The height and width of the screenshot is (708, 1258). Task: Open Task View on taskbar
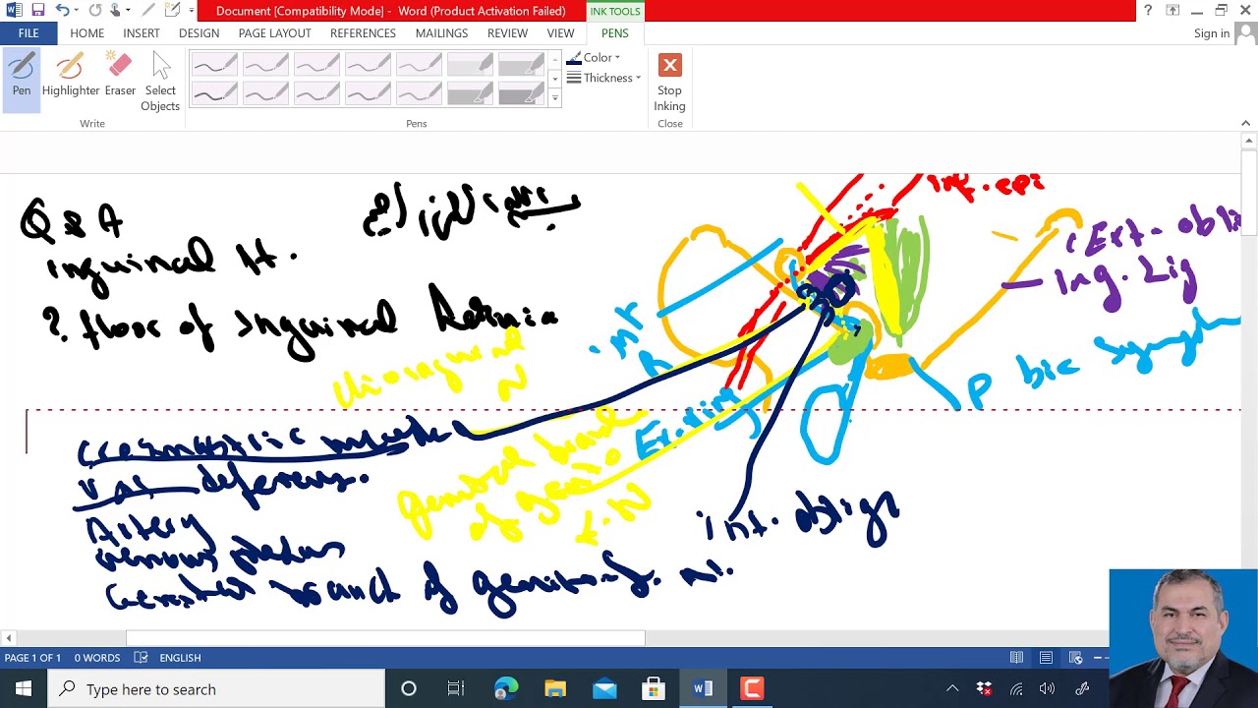(x=456, y=689)
